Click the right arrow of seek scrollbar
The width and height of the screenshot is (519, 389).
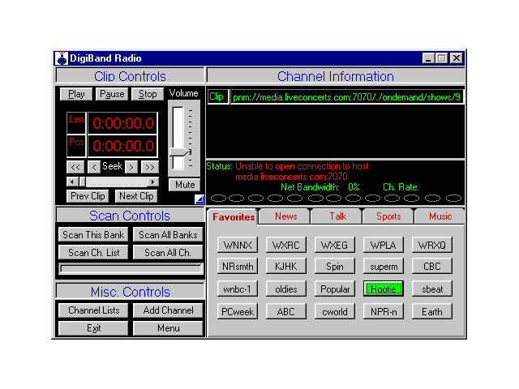tap(154, 182)
